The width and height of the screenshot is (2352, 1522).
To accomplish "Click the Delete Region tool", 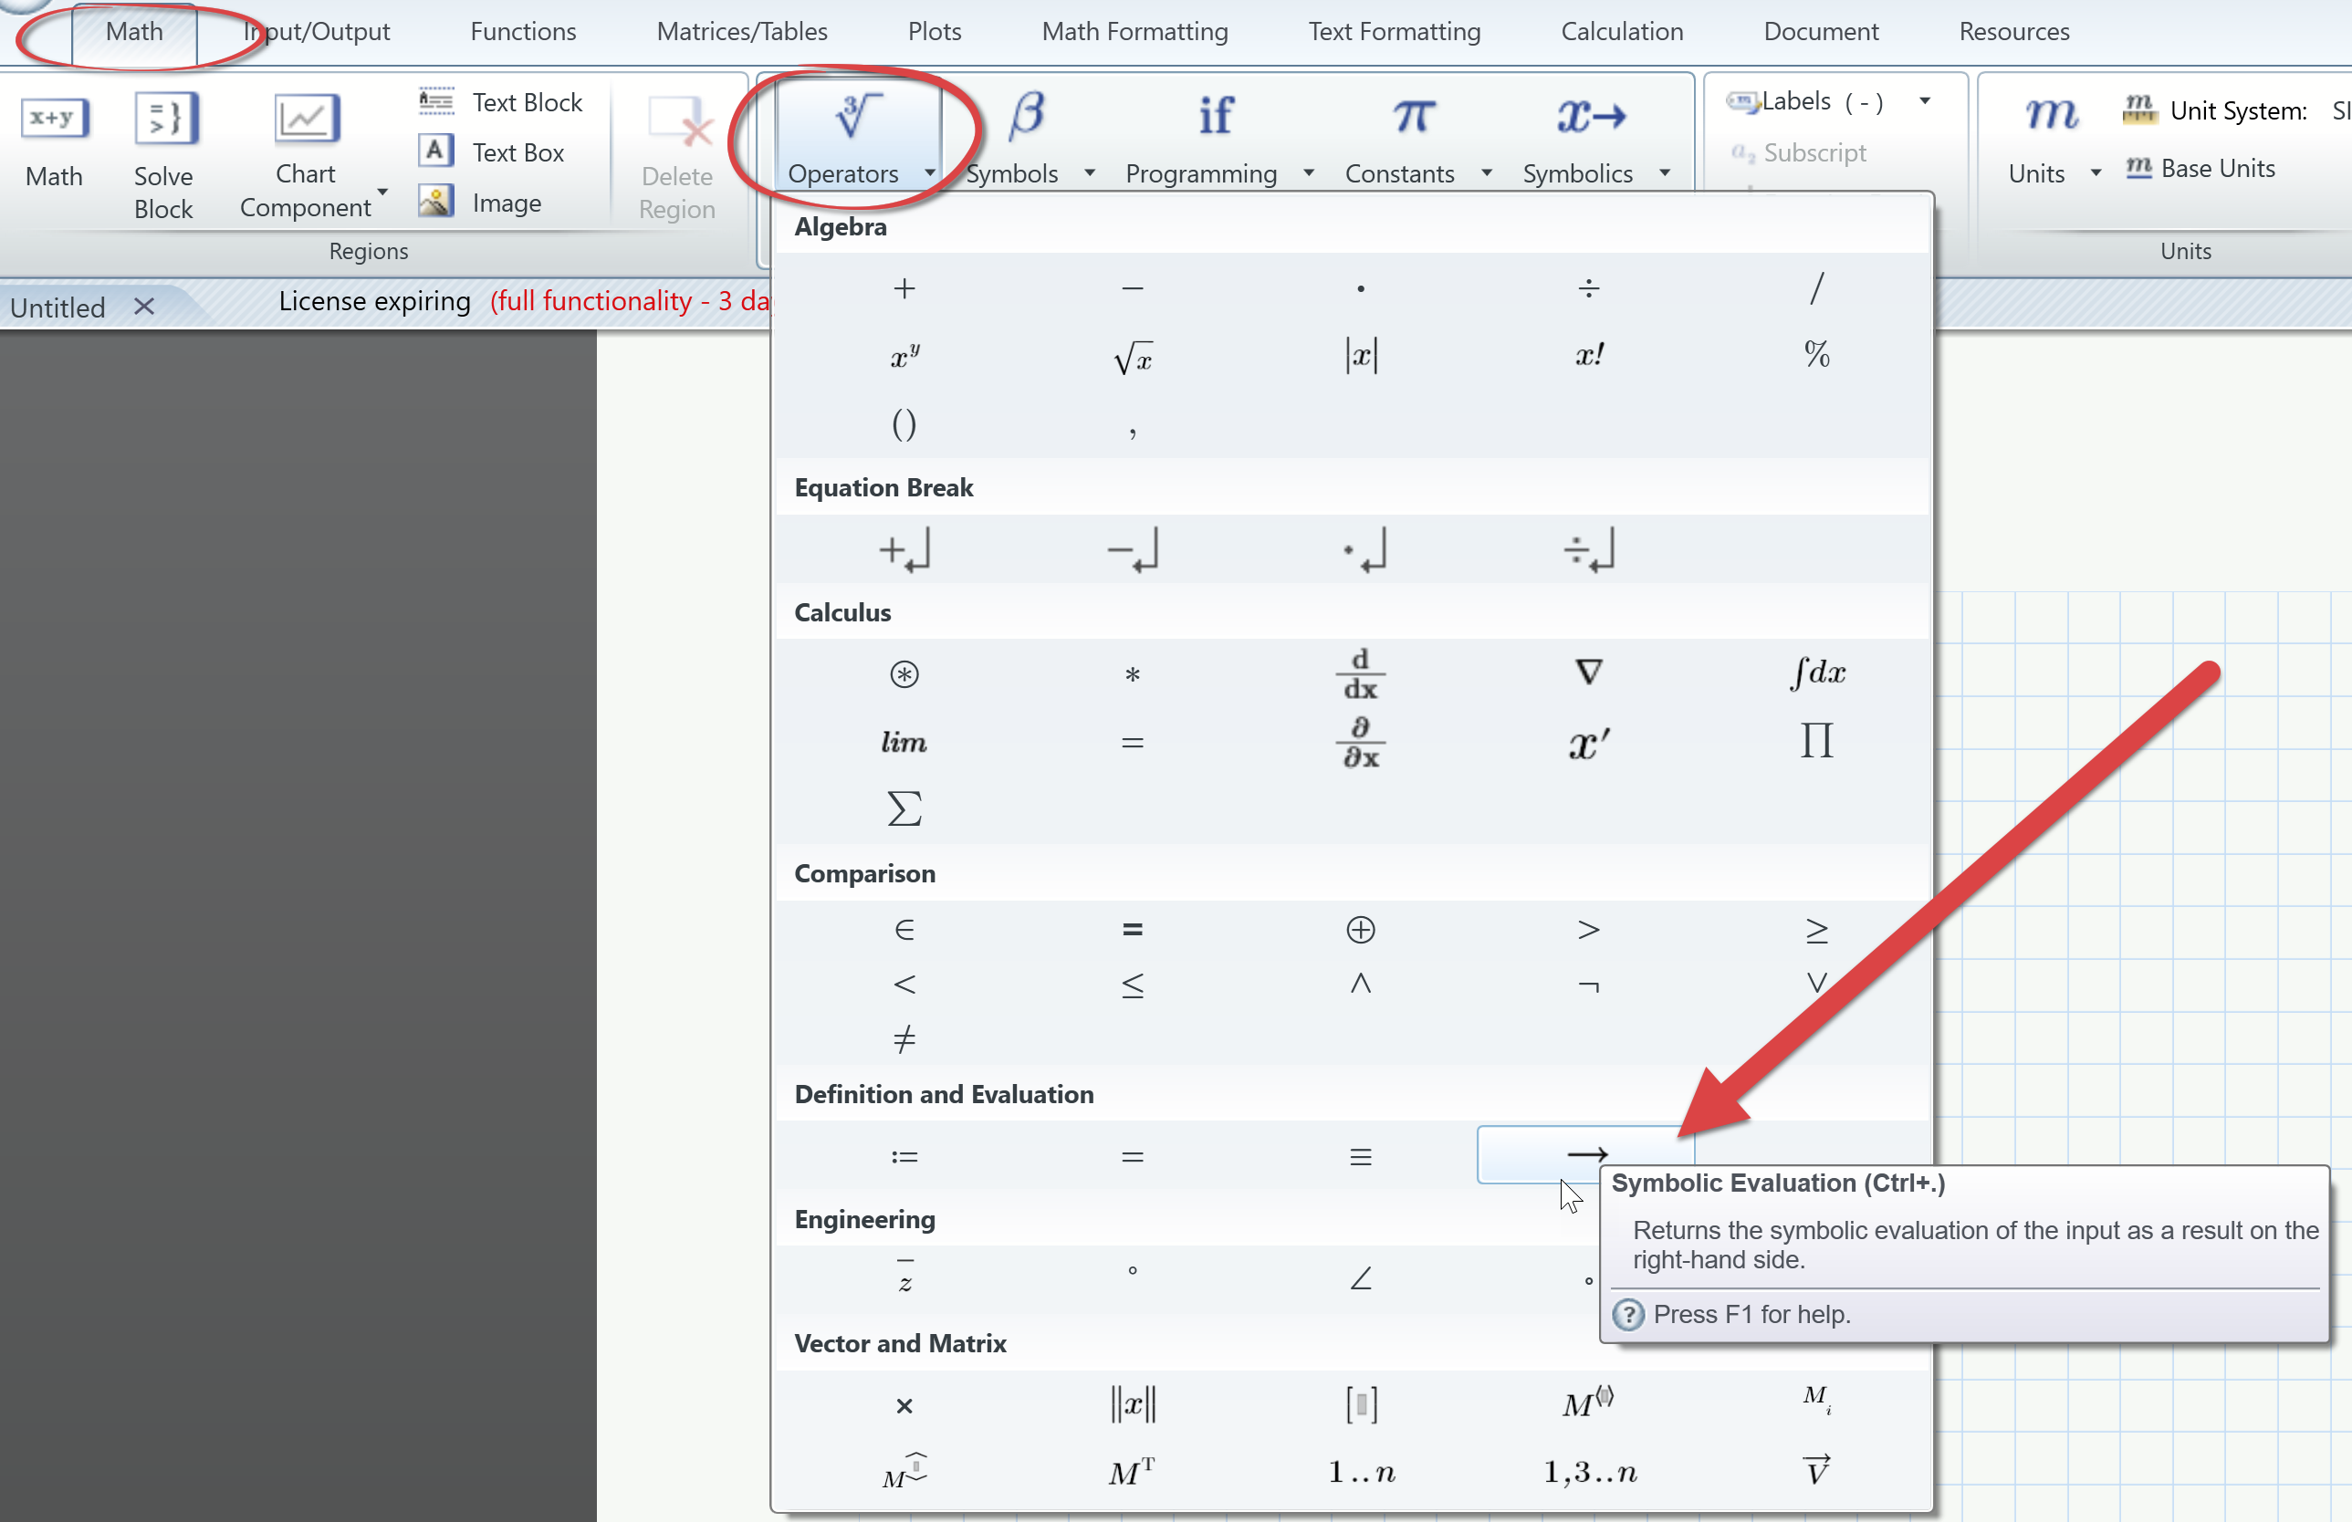I will click(x=677, y=153).
